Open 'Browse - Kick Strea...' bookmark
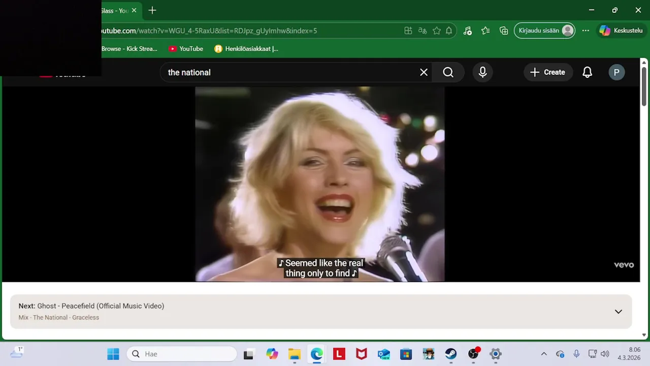 click(129, 49)
